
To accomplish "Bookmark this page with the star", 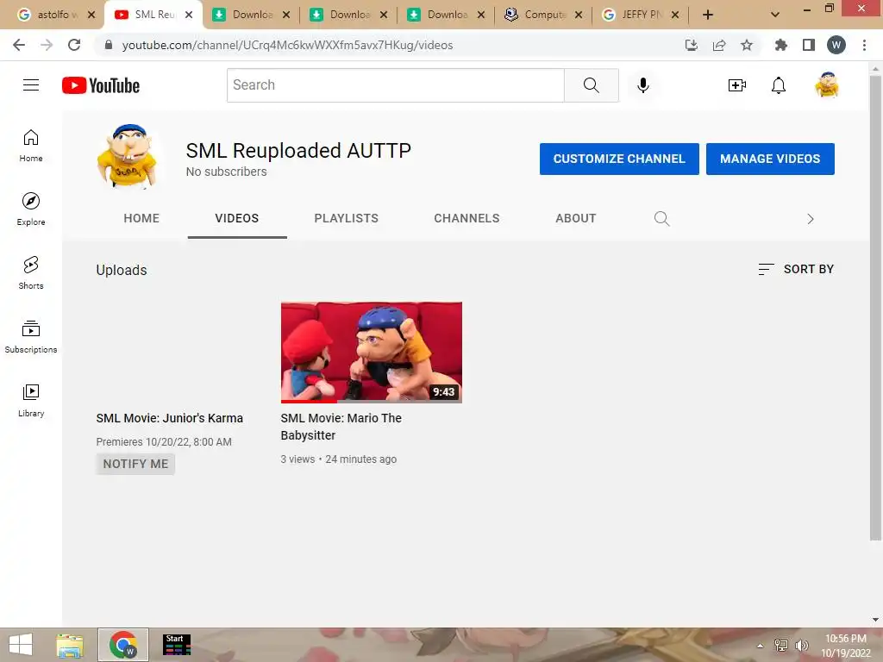I will 747,45.
